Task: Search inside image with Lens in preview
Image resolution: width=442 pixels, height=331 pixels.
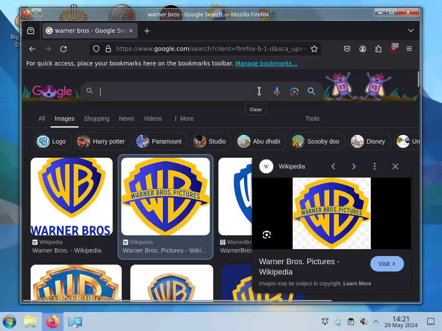Action: (x=267, y=234)
